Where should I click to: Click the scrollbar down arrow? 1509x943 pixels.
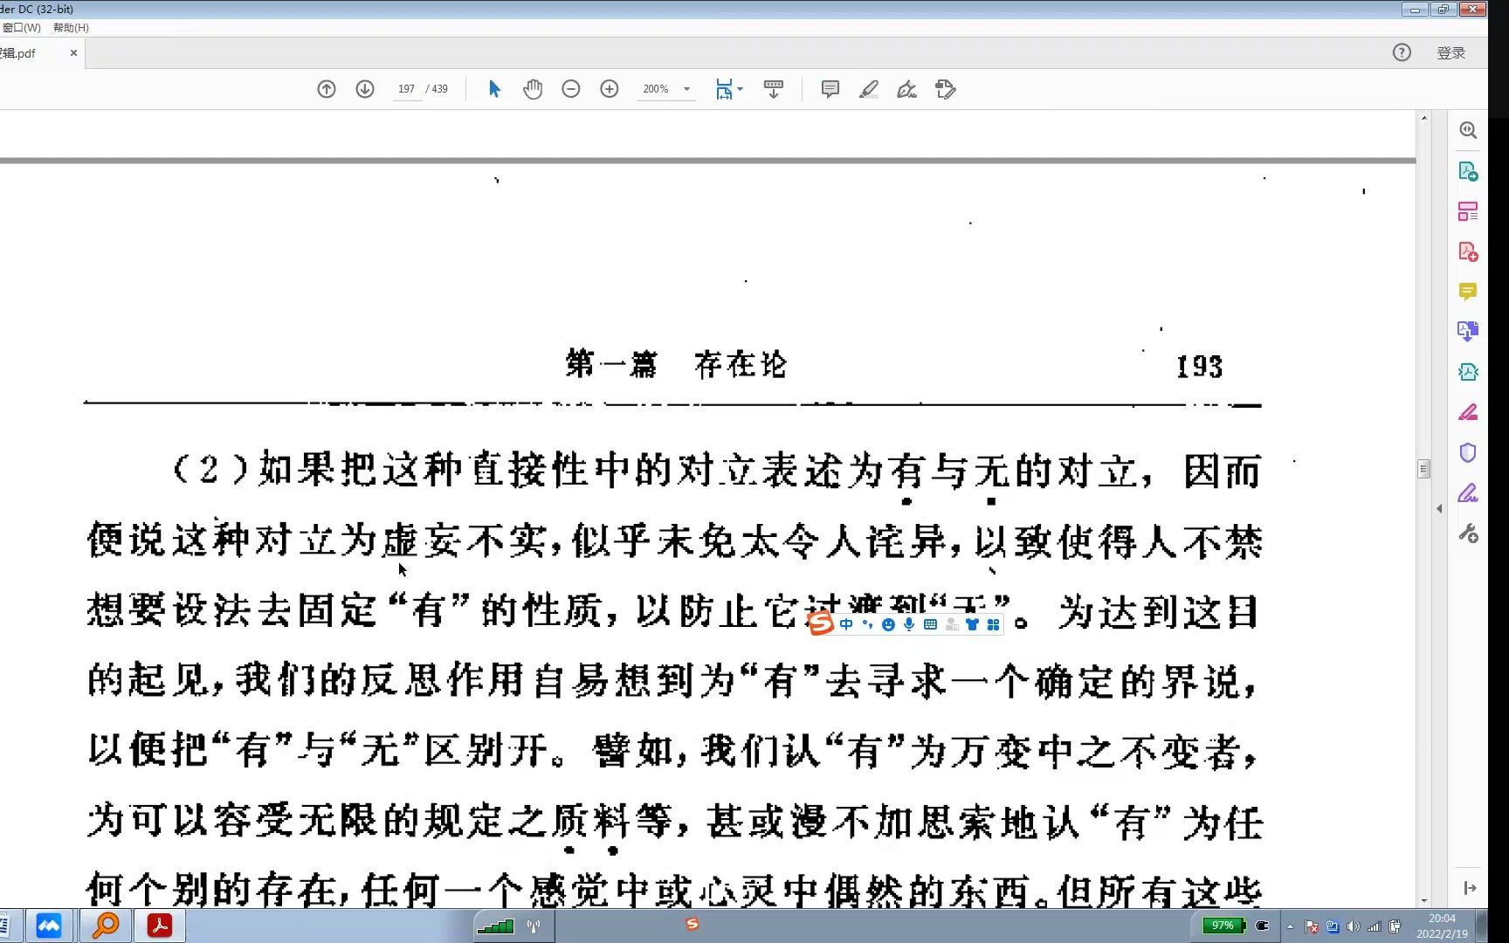(x=1424, y=900)
